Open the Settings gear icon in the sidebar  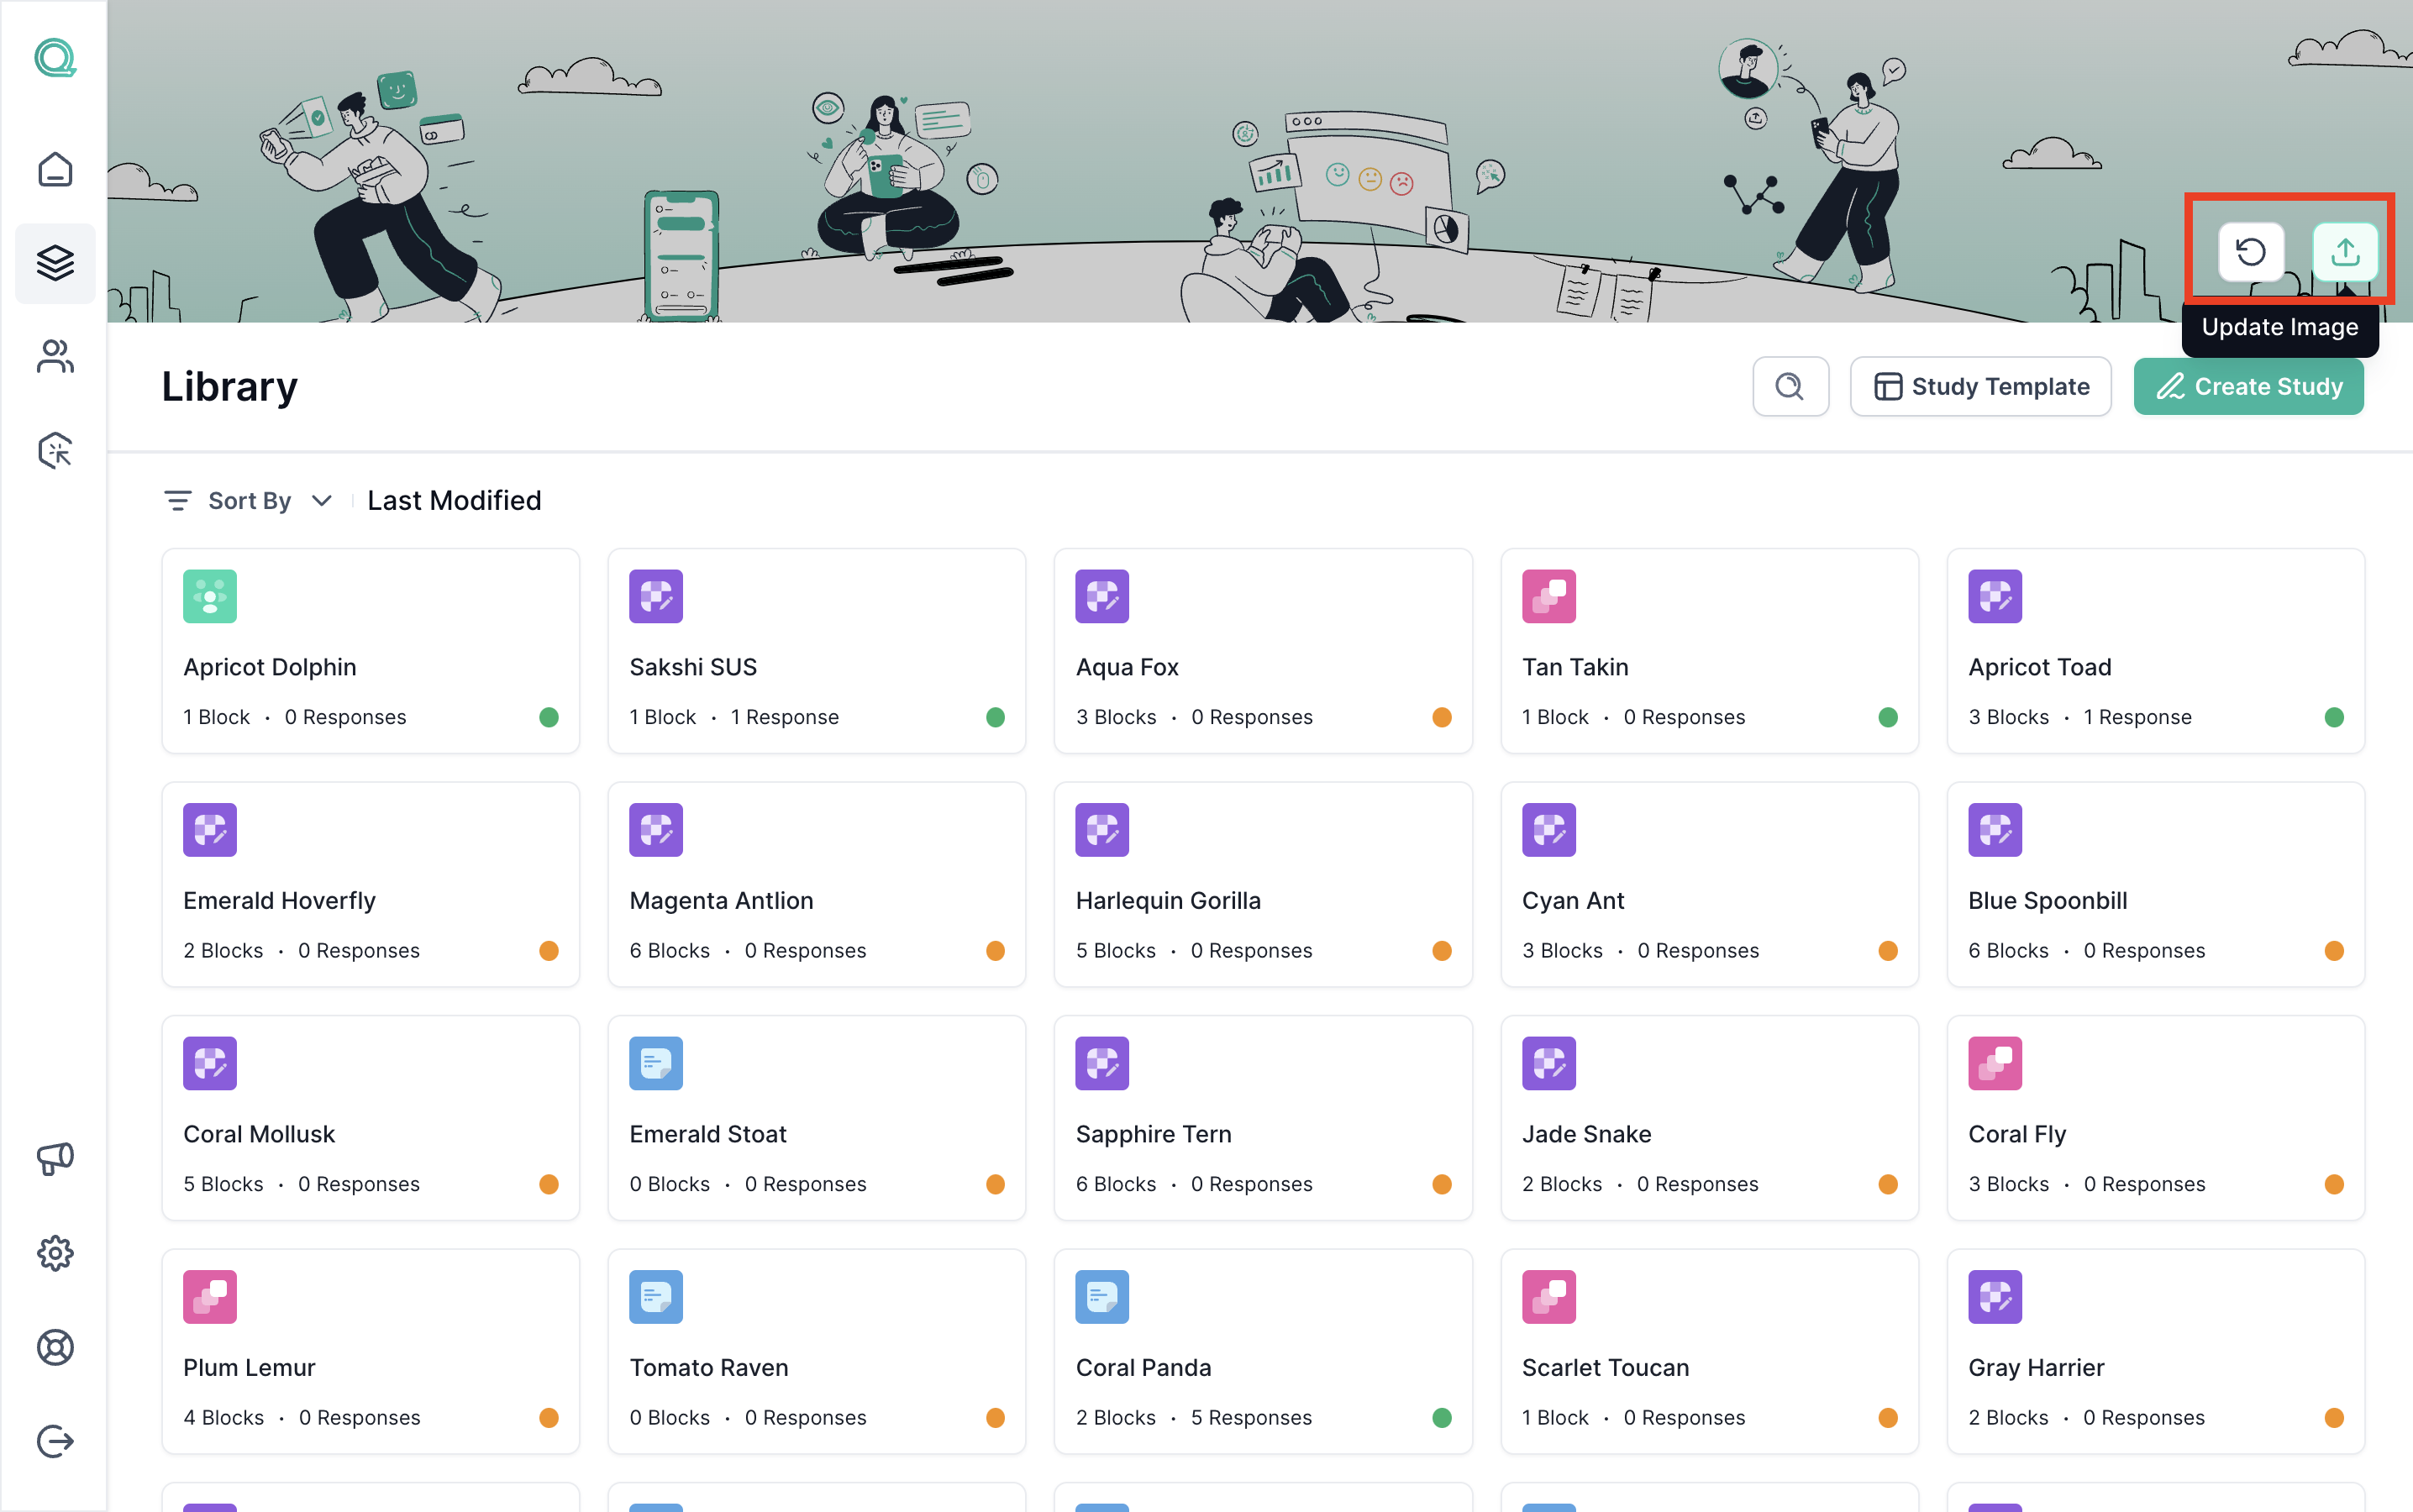pyautogui.click(x=55, y=1252)
